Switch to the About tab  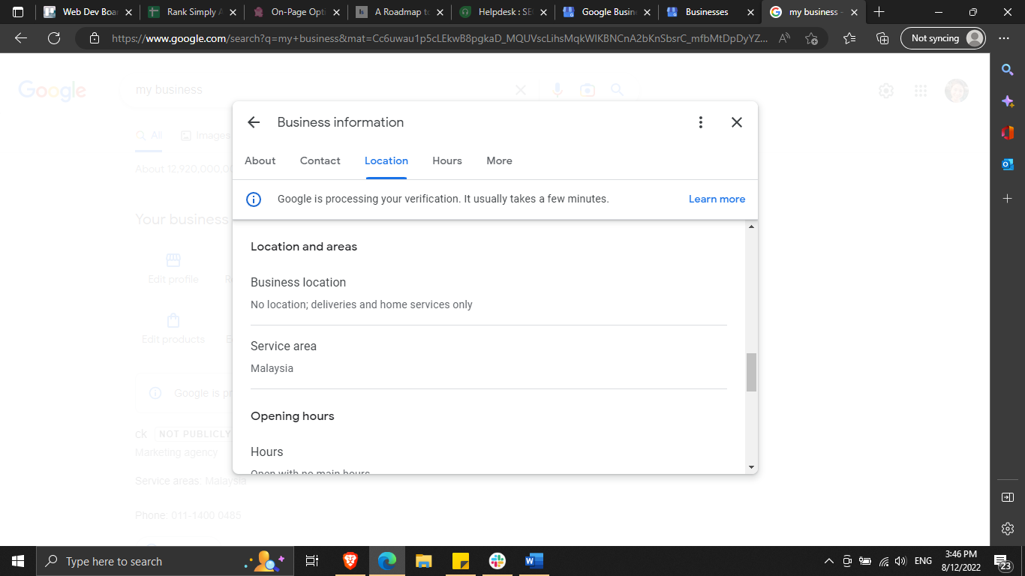coord(260,160)
